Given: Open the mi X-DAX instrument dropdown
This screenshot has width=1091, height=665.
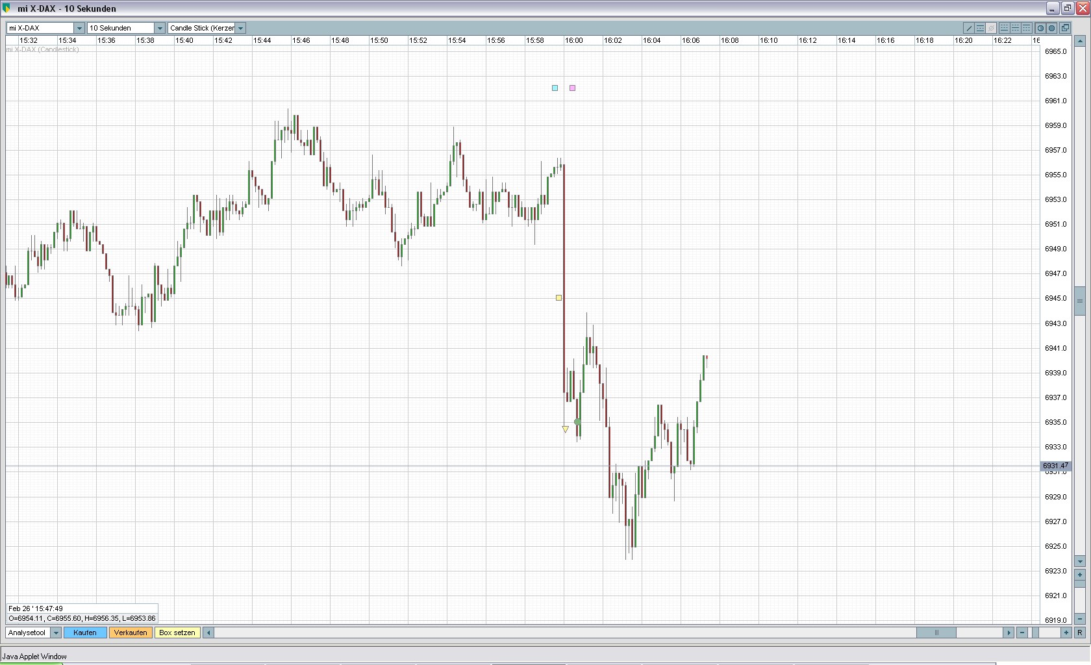Looking at the screenshot, I should click(79, 28).
